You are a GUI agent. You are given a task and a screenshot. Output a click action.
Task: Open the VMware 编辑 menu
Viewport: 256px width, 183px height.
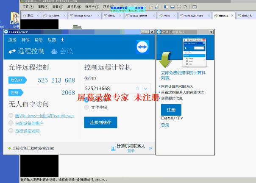point(43,7)
